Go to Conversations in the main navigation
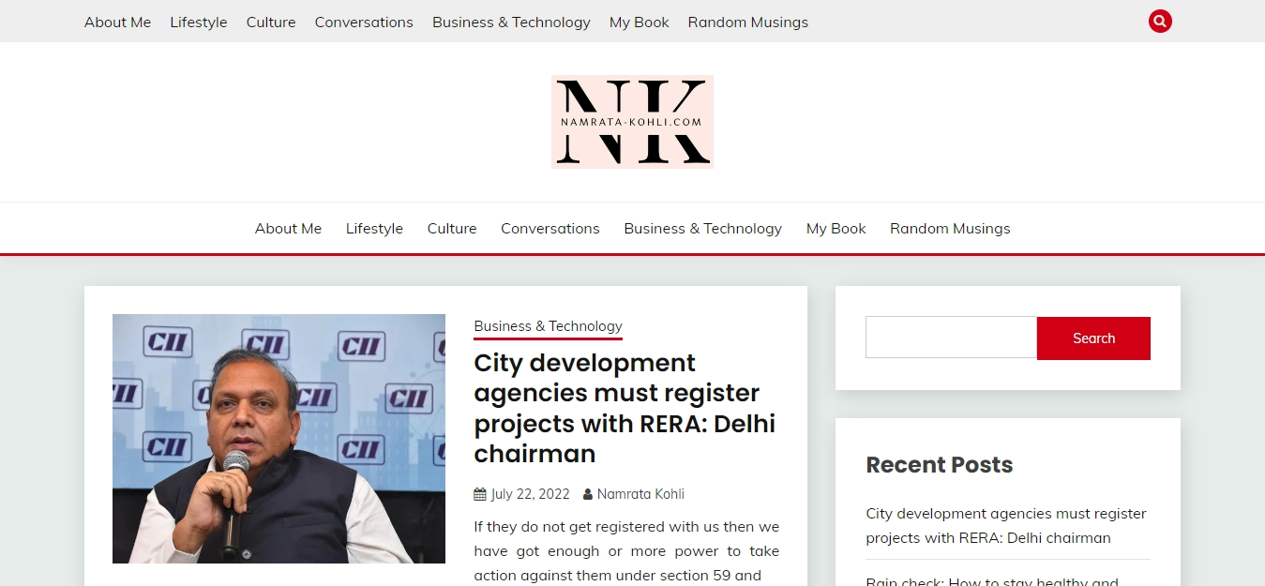This screenshot has height=586, width=1265. 550,228
